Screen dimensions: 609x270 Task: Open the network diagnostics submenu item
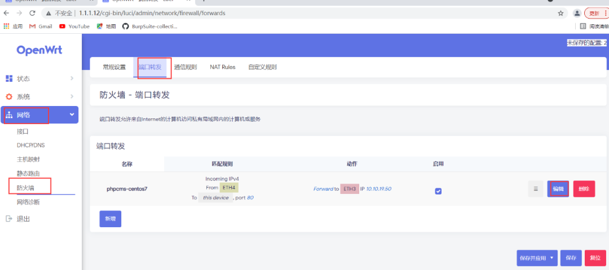[28, 202]
